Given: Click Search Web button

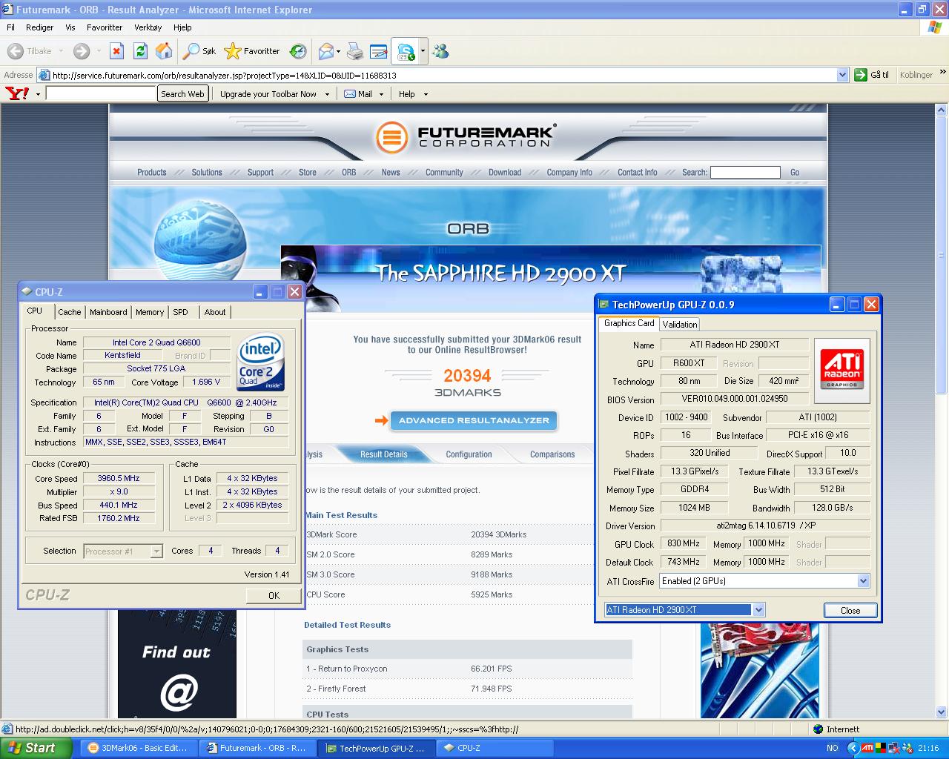Looking at the screenshot, I should click(x=182, y=94).
